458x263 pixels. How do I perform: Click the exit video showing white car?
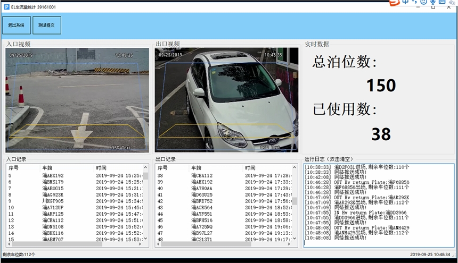click(226, 100)
